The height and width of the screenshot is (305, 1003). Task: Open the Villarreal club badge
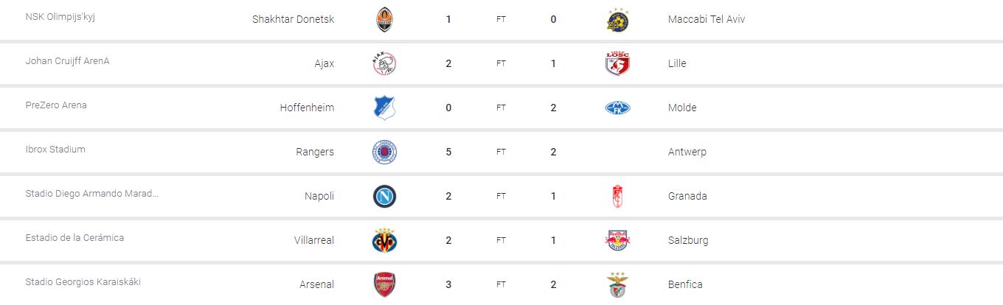coord(384,240)
